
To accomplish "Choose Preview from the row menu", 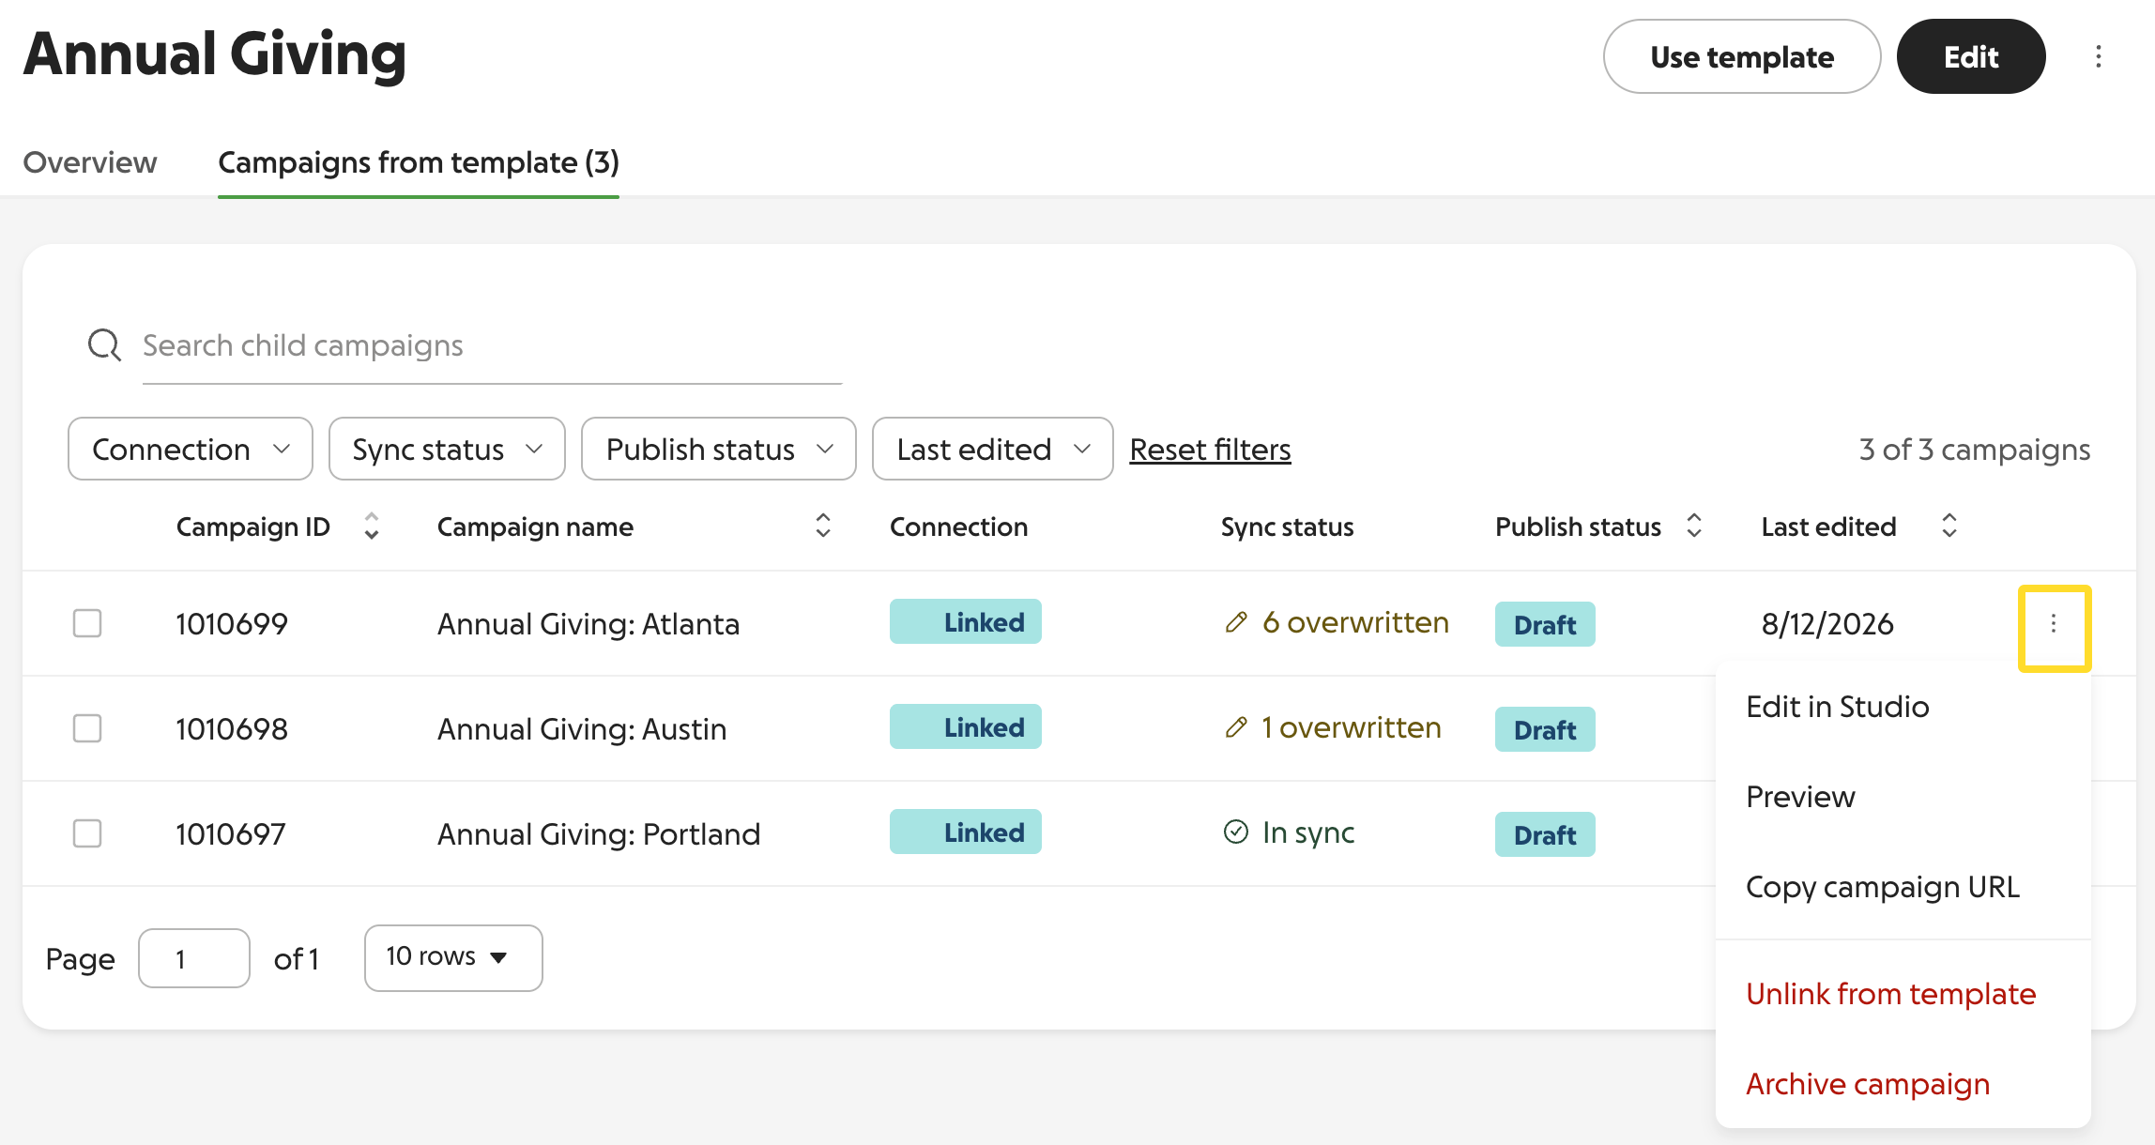I will tap(1800, 797).
